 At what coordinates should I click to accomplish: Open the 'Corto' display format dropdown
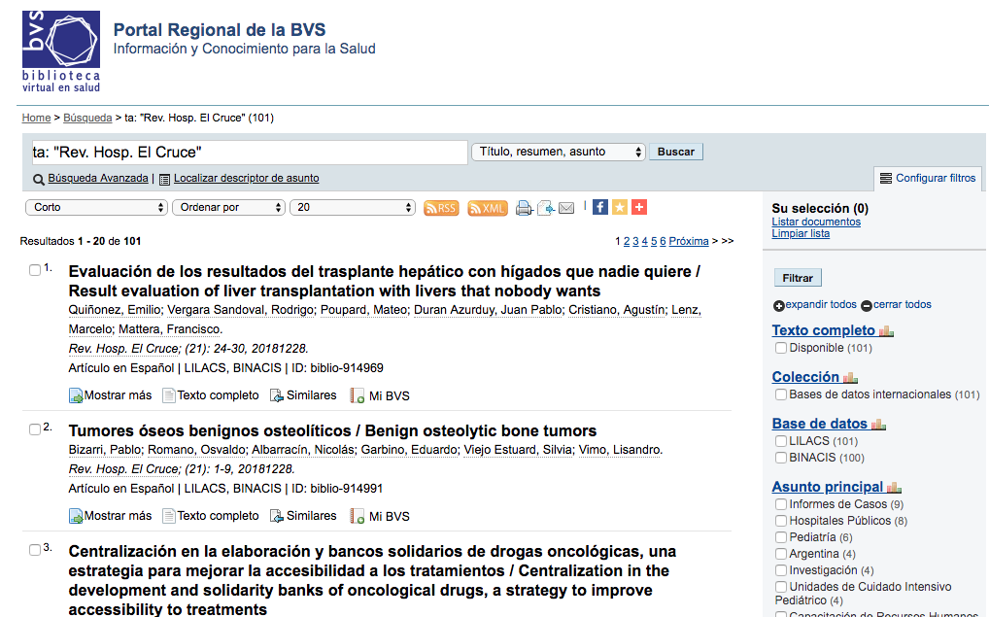tap(96, 208)
